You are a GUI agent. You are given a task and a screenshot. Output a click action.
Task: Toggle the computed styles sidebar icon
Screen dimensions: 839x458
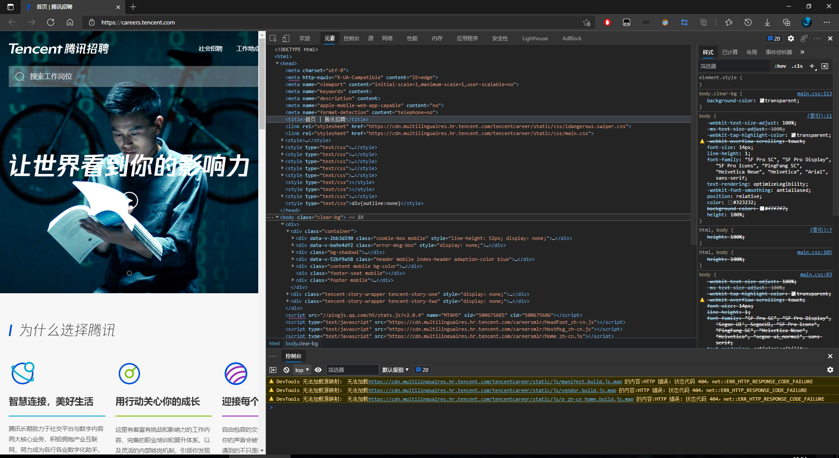[825, 66]
